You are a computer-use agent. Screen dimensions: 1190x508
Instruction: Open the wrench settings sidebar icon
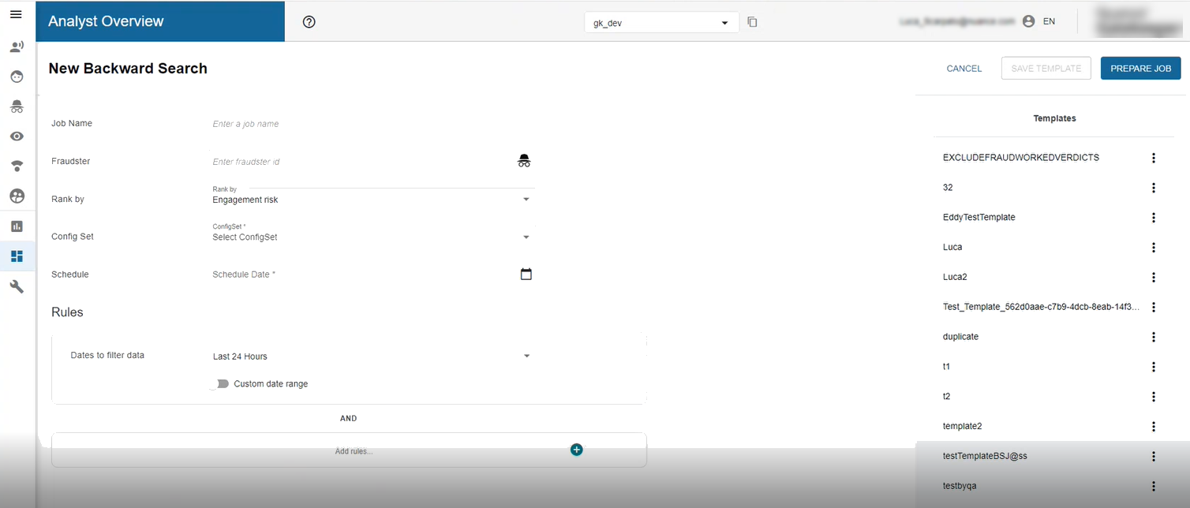[17, 286]
